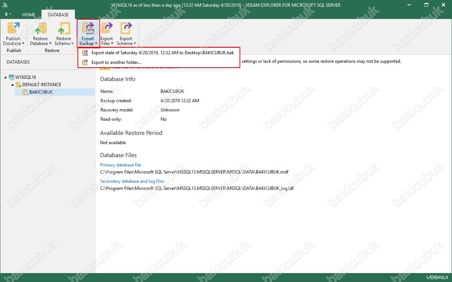This screenshot has height=282, width=452.
Task: Click the Backup created: label
Action: click(116, 101)
